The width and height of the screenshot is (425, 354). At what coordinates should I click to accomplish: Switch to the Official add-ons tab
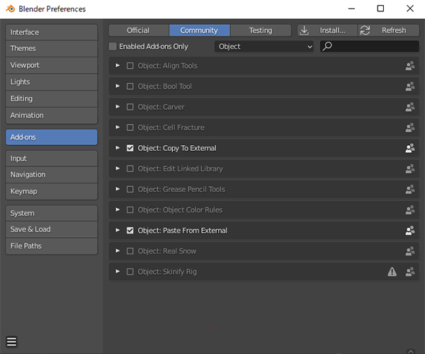138,30
